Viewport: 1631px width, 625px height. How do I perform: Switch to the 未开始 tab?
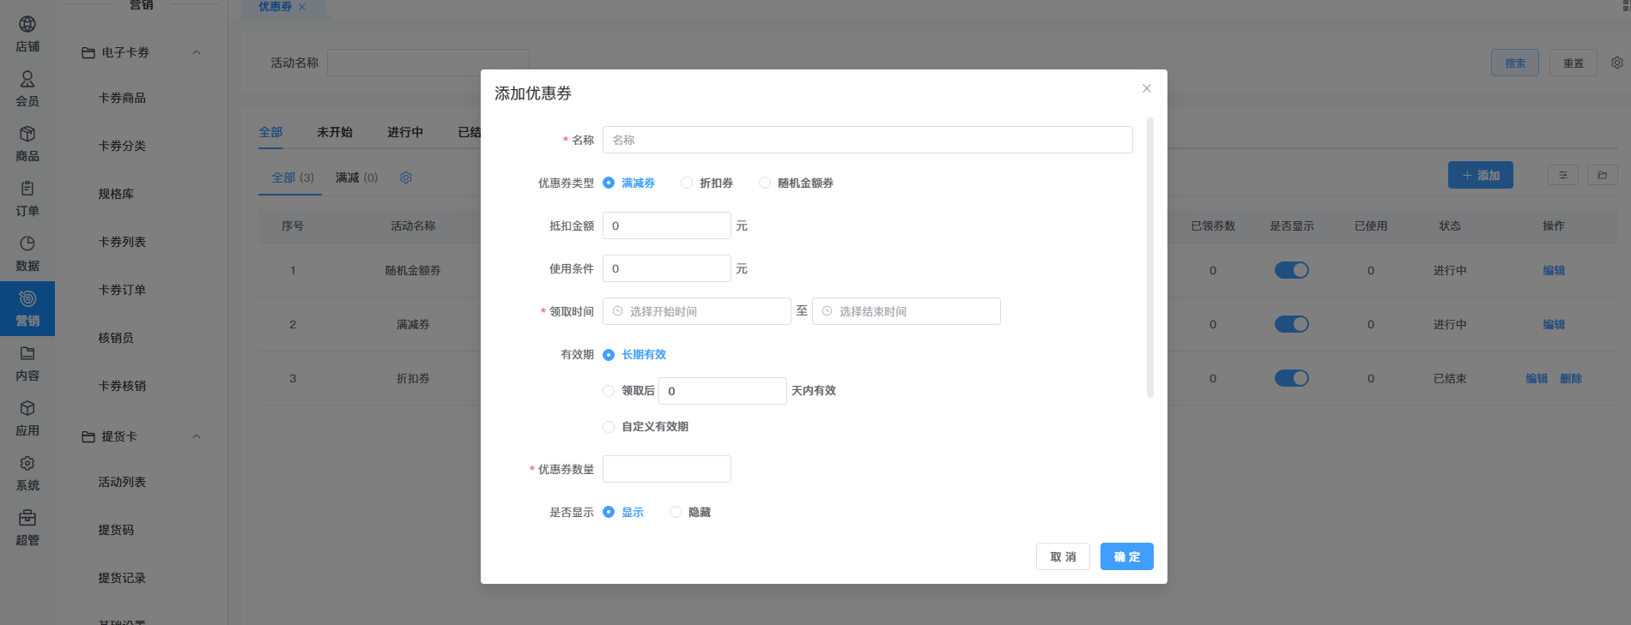[x=335, y=132]
